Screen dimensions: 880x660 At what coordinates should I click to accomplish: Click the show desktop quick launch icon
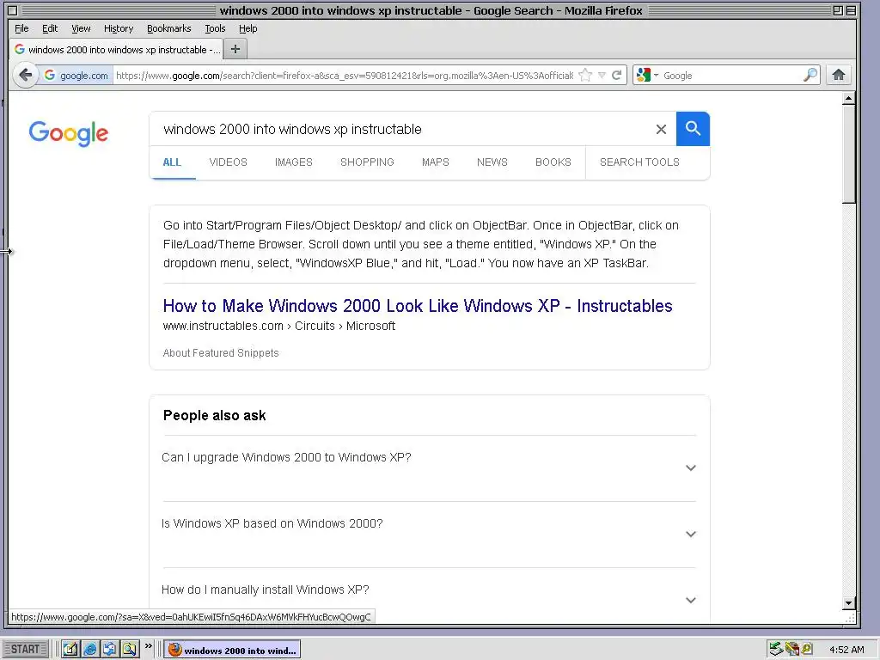click(x=109, y=649)
